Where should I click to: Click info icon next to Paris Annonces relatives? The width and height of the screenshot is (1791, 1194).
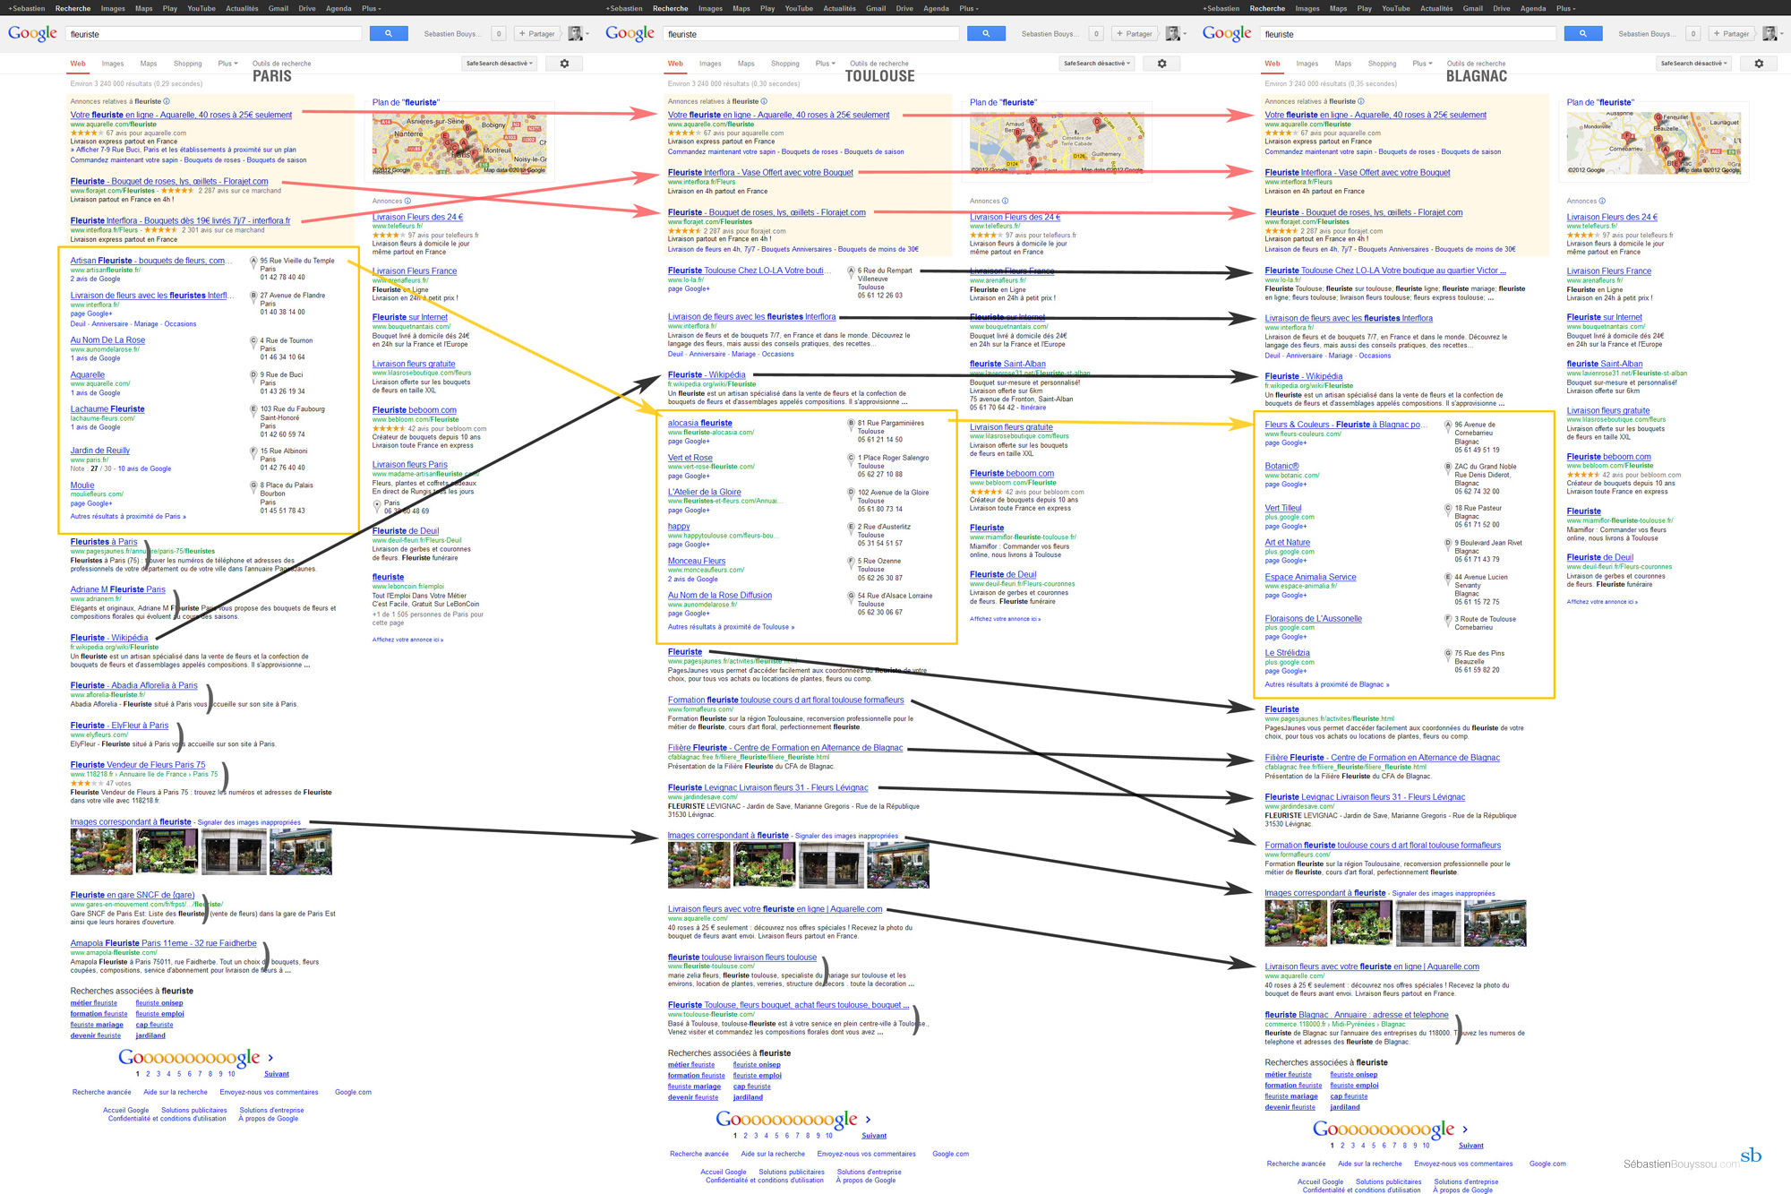pos(167,101)
